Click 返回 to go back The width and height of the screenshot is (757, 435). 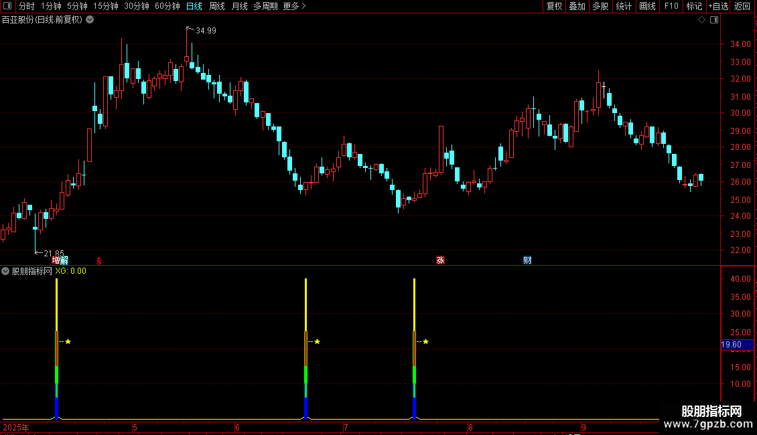pyautogui.click(x=742, y=6)
